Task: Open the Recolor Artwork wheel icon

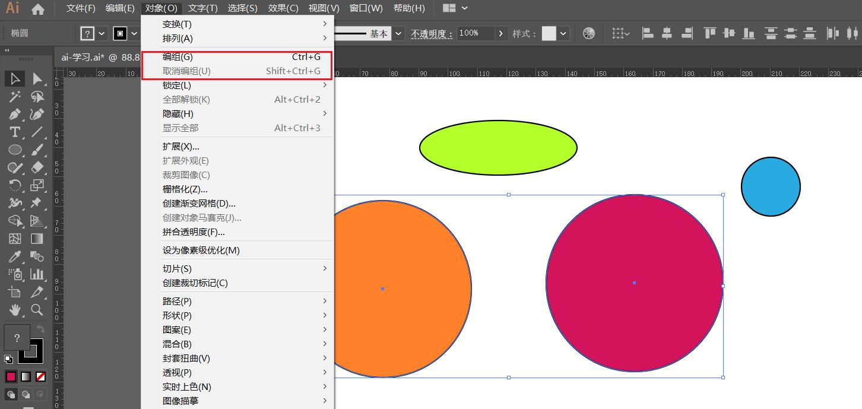Action: (588, 33)
